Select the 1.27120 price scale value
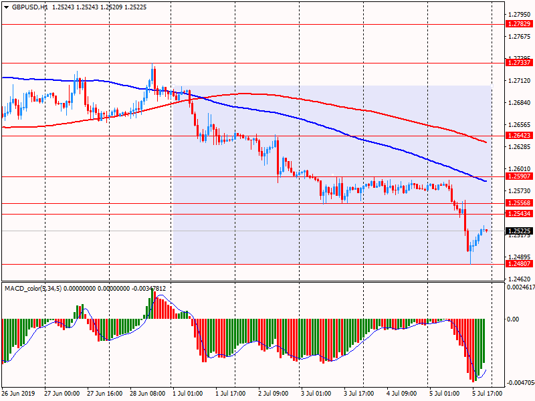Image resolution: width=535 pixels, height=401 pixels. pos(520,81)
